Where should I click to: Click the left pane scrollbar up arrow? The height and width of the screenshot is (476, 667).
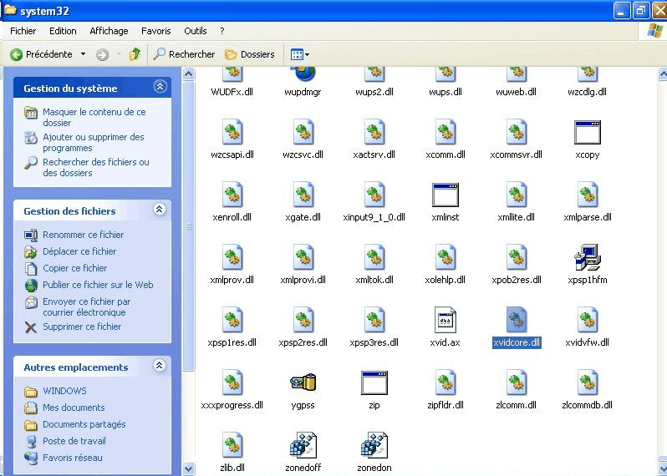click(x=188, y=74)
